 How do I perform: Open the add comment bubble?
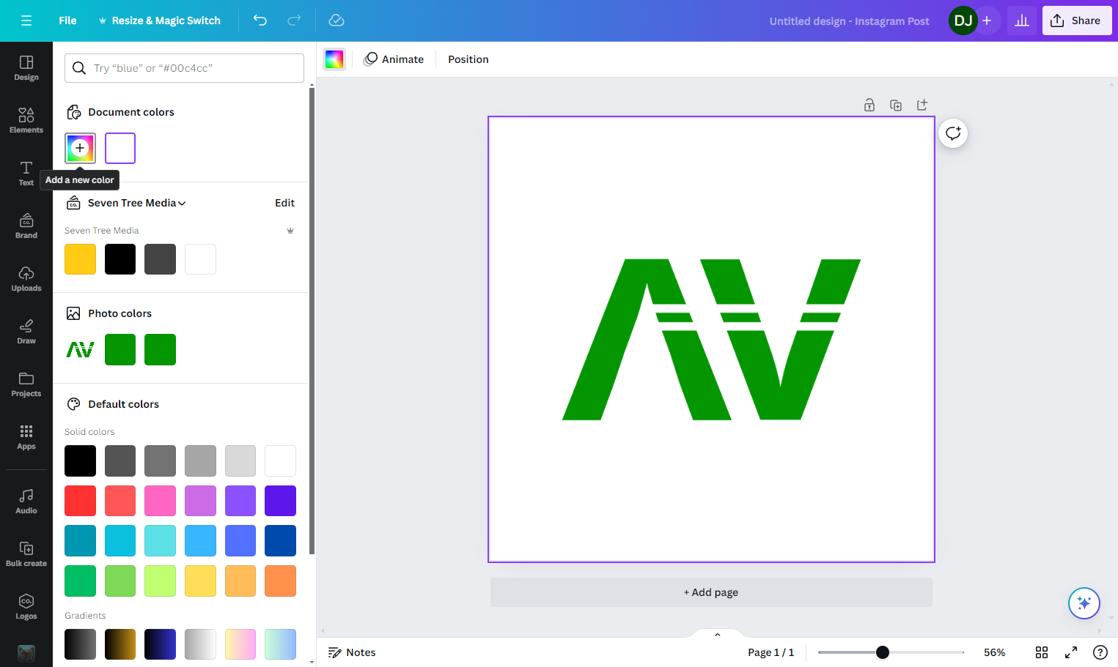point(953,133)
